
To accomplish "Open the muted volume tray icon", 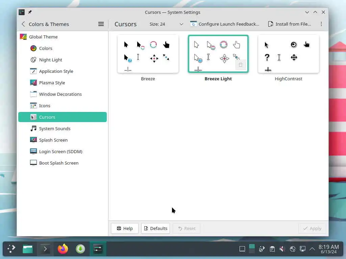I will pos(282,249).
